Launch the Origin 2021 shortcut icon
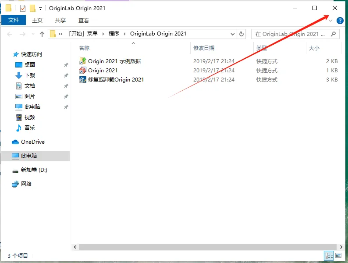 [83, 70]
